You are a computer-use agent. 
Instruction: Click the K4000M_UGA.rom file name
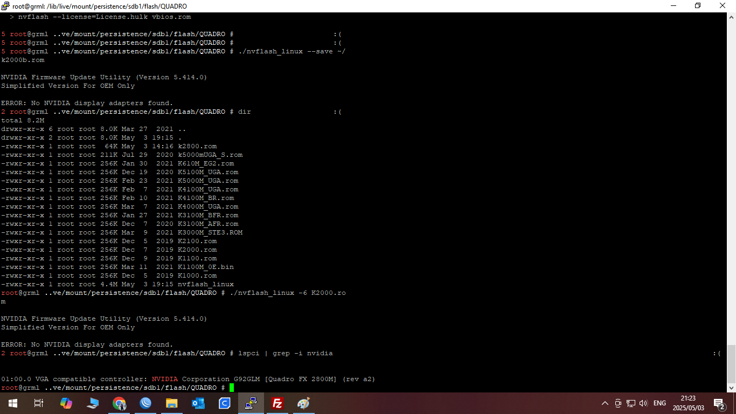coord(208,206)
